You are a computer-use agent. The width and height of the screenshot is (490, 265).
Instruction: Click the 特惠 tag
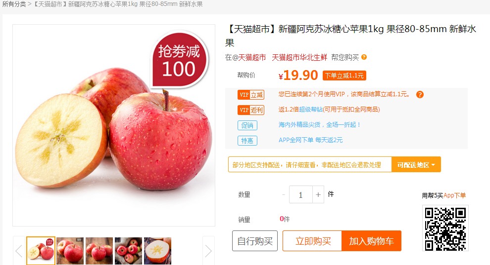247,141
